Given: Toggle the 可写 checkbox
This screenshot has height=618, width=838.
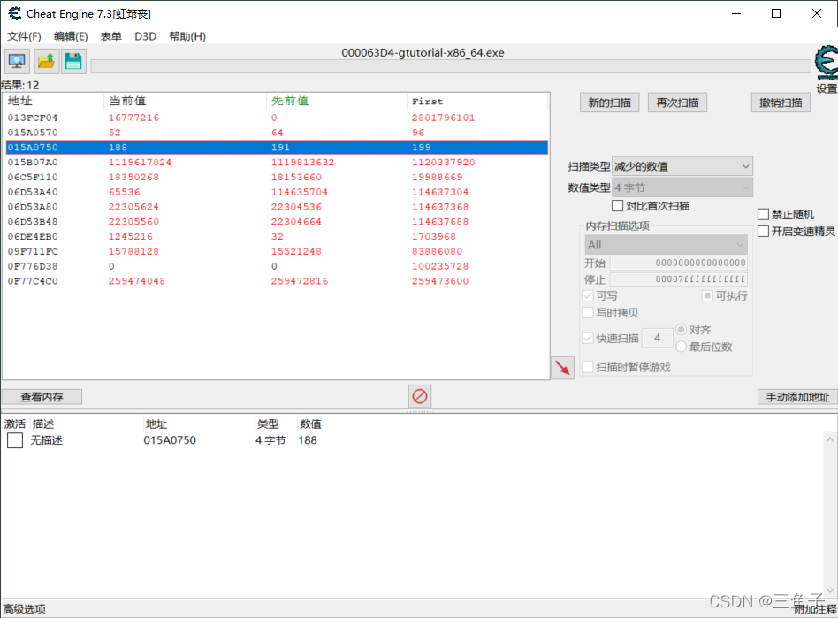Looking at the screenshot, I should [x=588, y=295].
